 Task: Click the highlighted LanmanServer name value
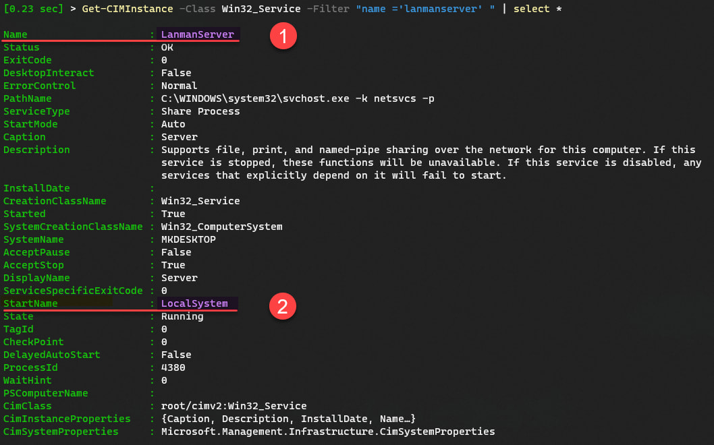pos(197,34)
